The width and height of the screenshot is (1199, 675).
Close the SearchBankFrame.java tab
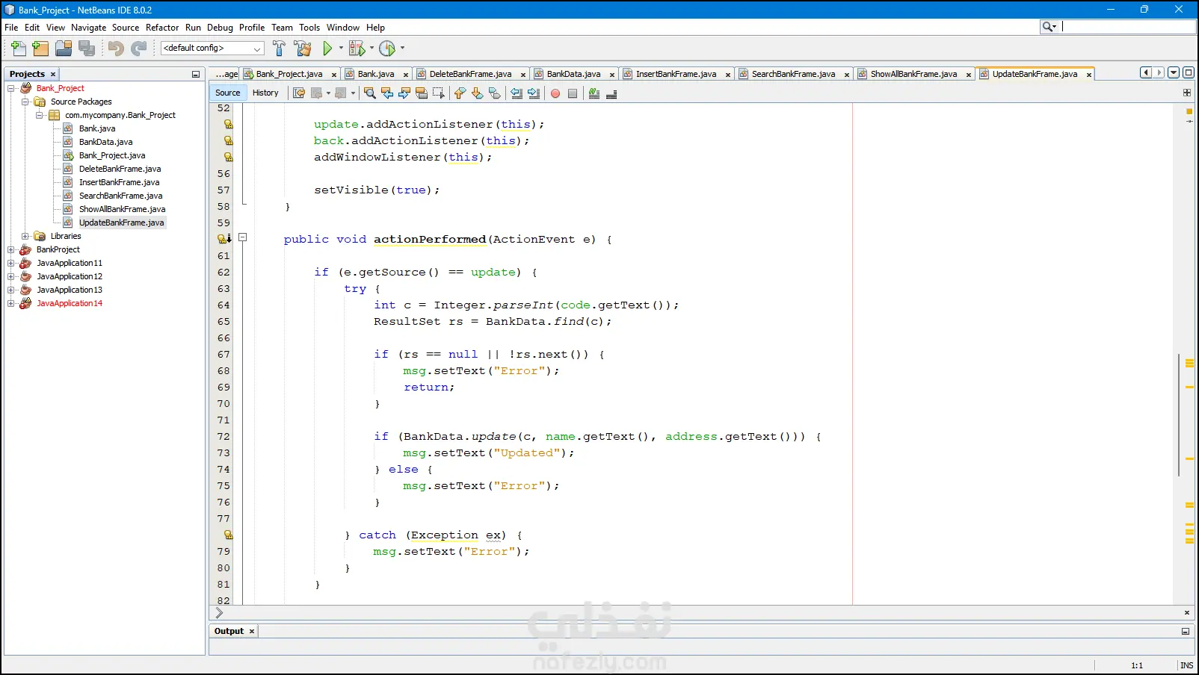pos(847,75)
